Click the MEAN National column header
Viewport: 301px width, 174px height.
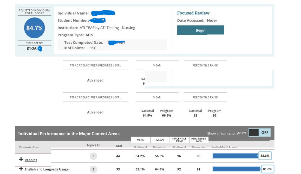140,140
